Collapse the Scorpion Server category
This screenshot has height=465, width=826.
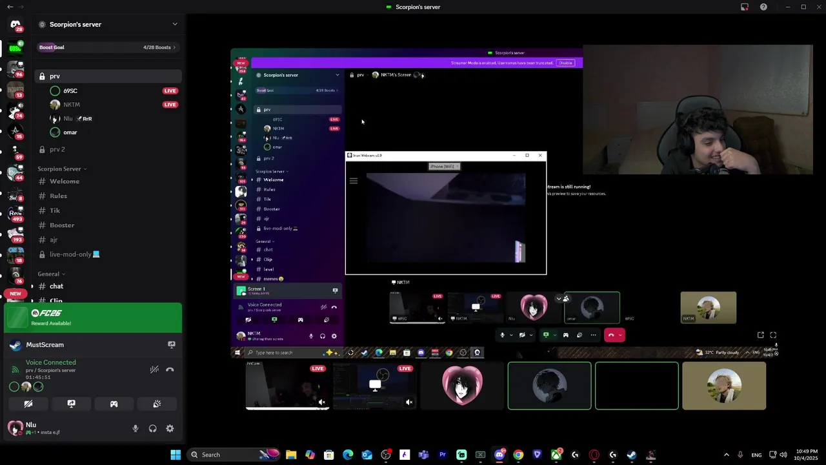(x=62, y=169)
